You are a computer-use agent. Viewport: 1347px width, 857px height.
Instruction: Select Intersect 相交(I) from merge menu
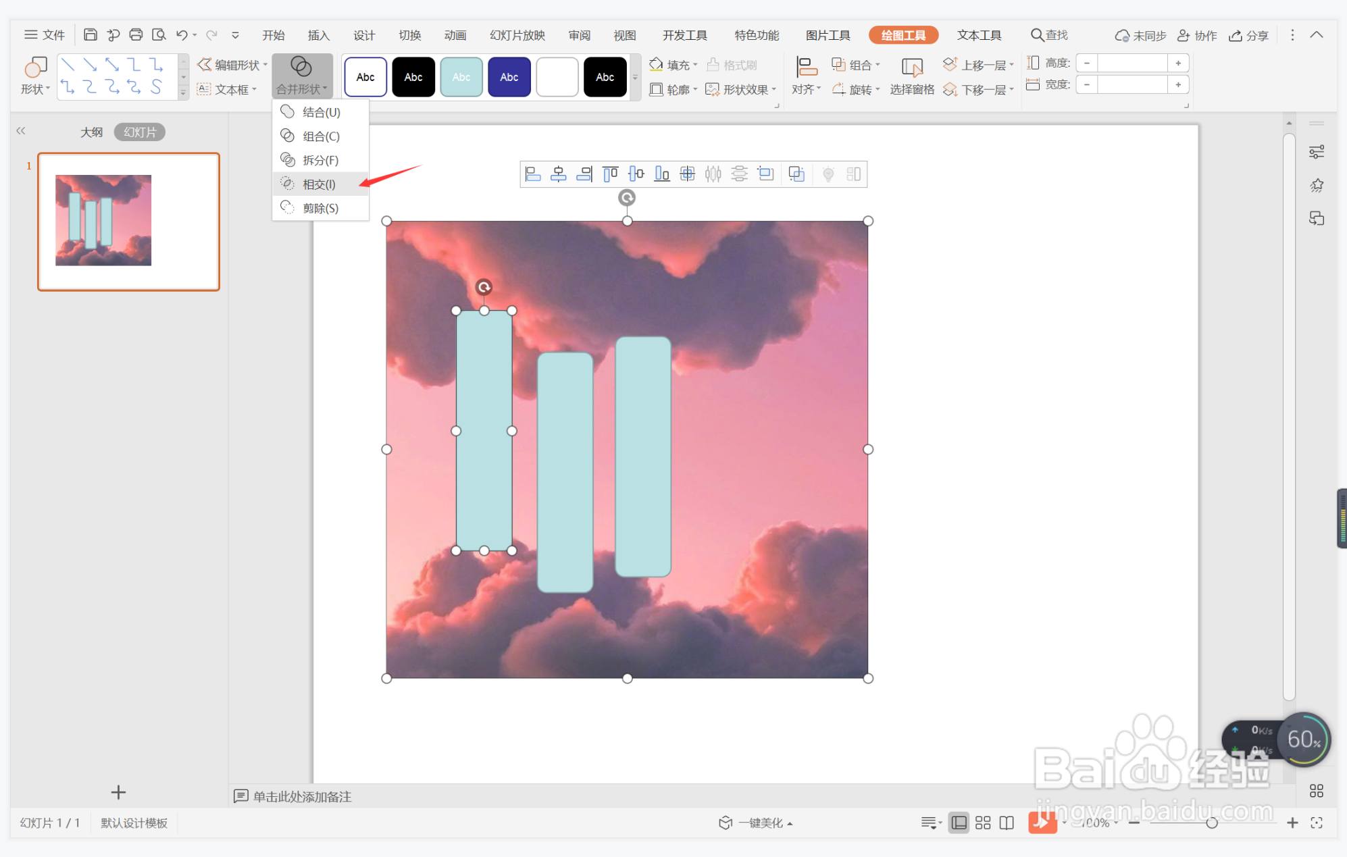click(x=321, y=184)
